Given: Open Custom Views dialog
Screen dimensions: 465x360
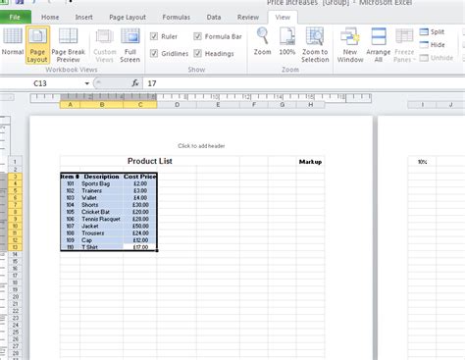Looking at the screenshot, I should coord(105,45).
